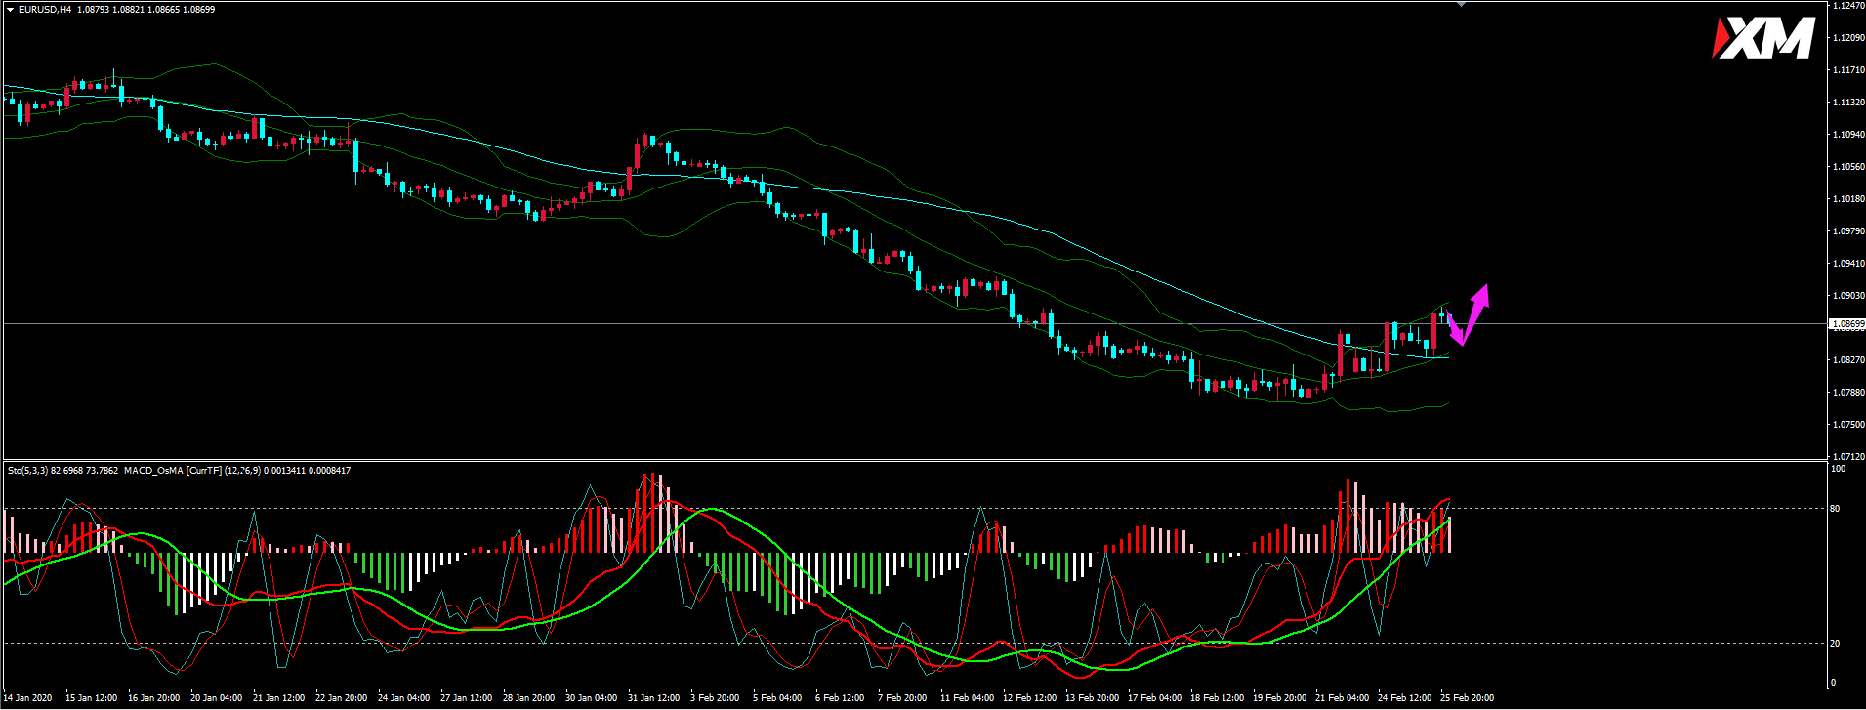Click the chart shift triangle marker at top
Image resolution: width=1866 pixels, height=710 pixels.
tap(1461, 4)
